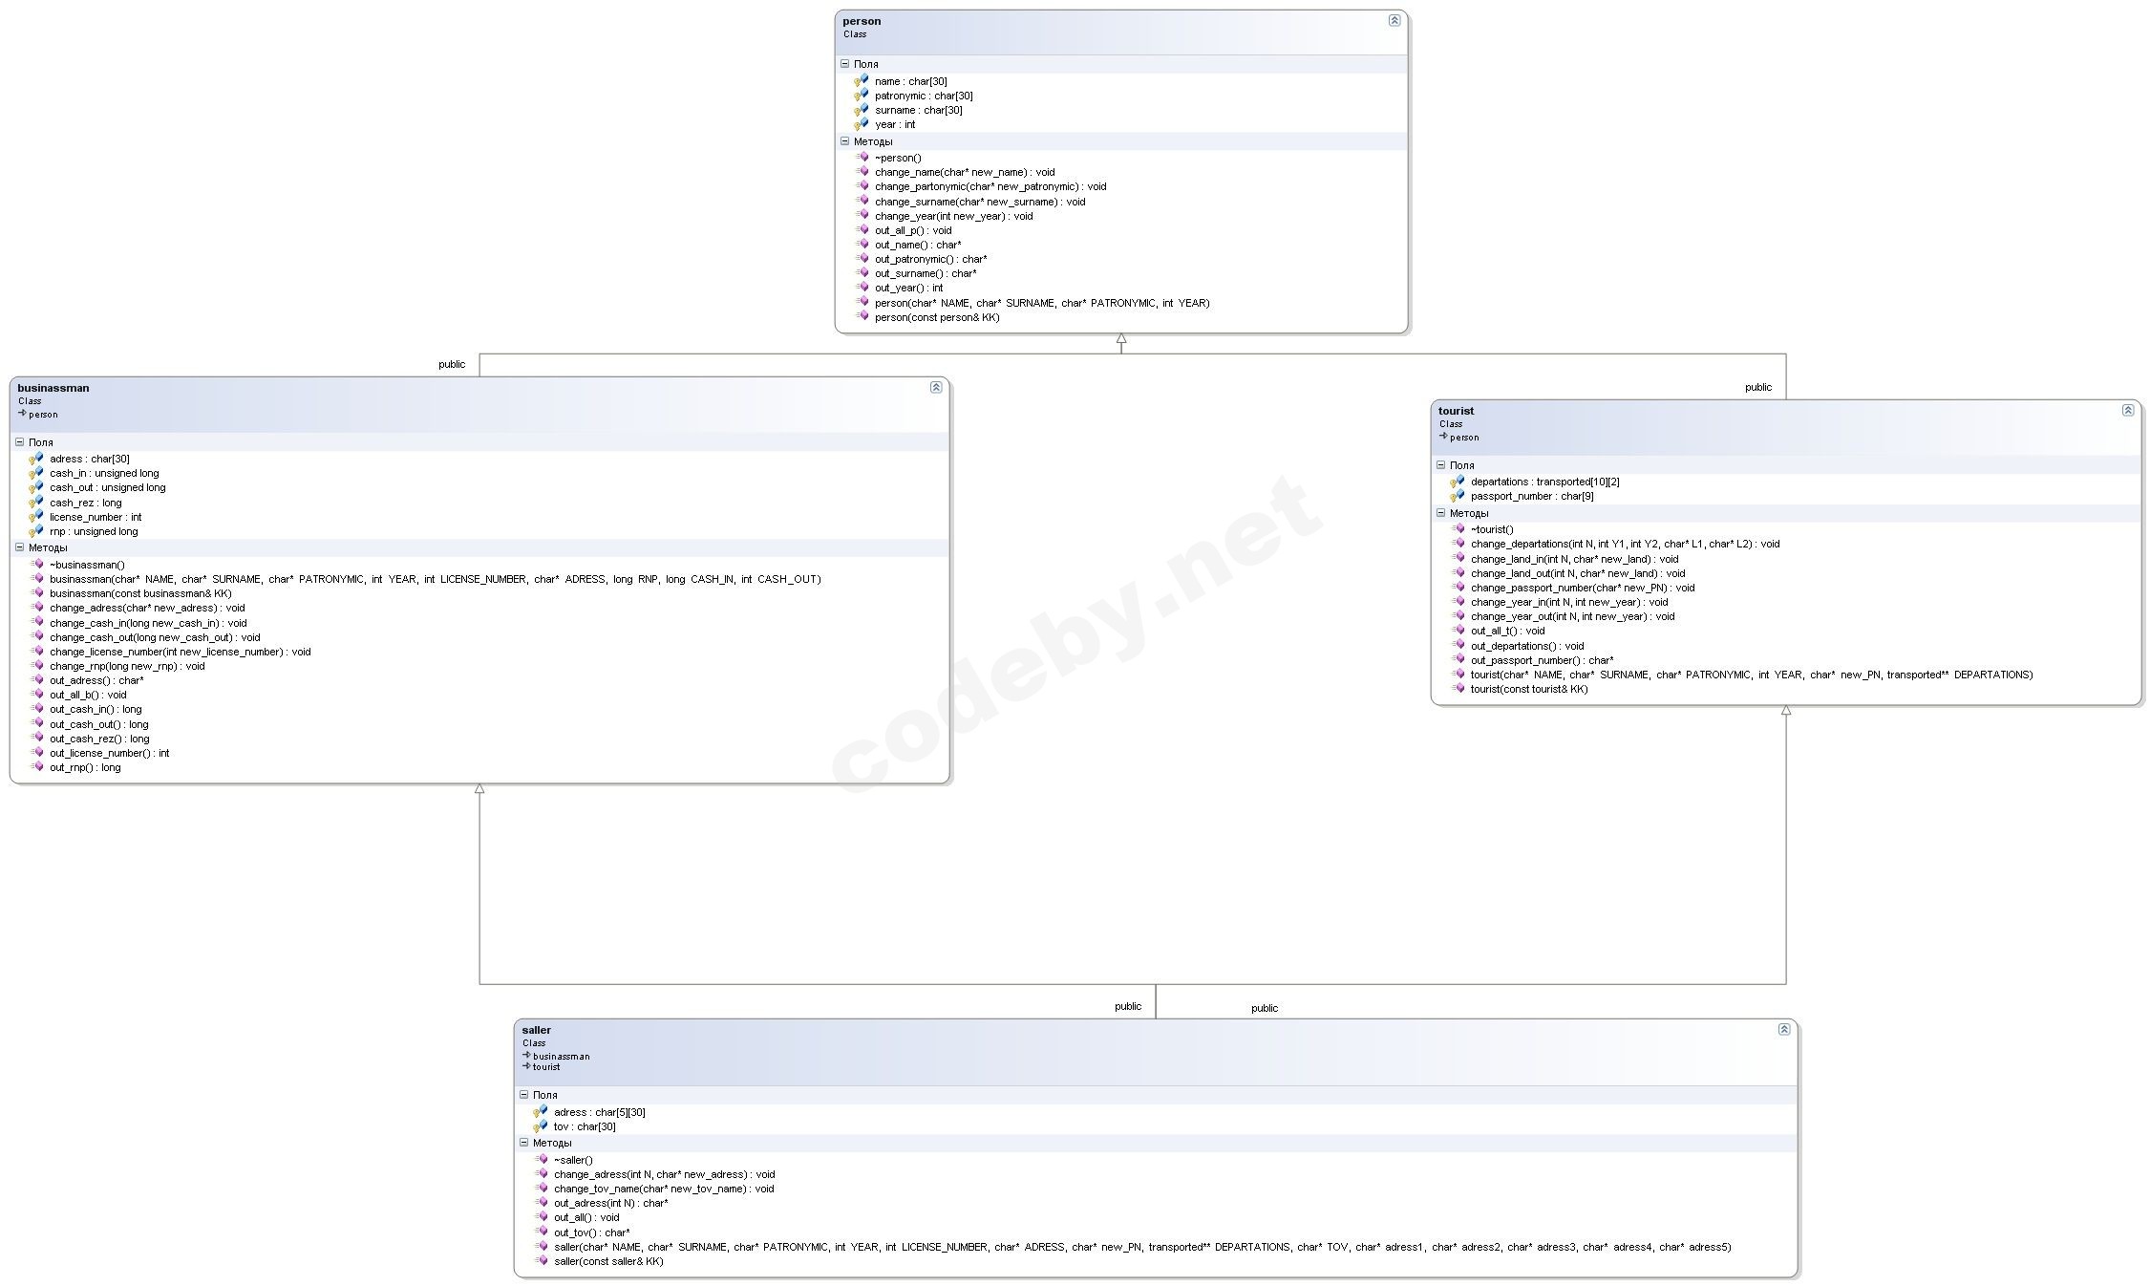Collapse the businassman class box chevron

[935, 387]
